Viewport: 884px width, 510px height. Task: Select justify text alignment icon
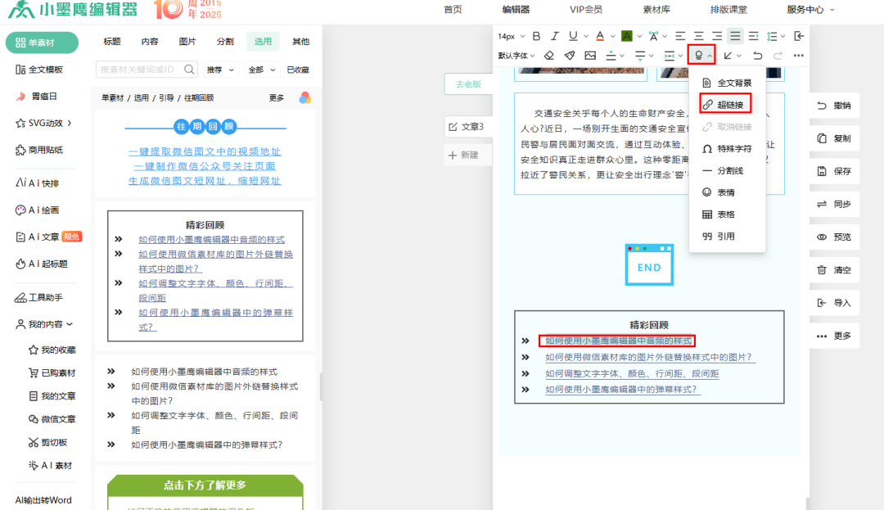tap(735, 36)
